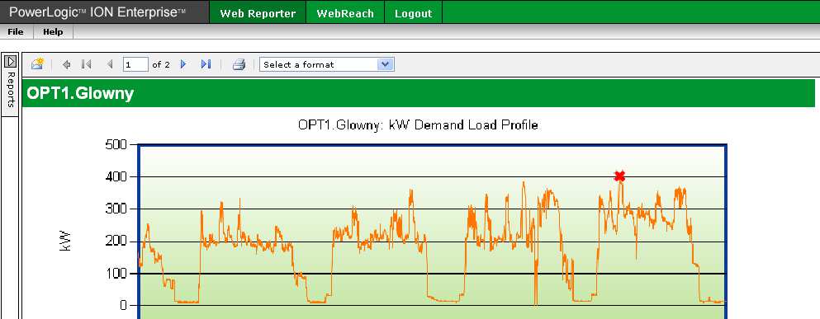
Task: Go to the previous report page
Action: (x=110, y=64)
